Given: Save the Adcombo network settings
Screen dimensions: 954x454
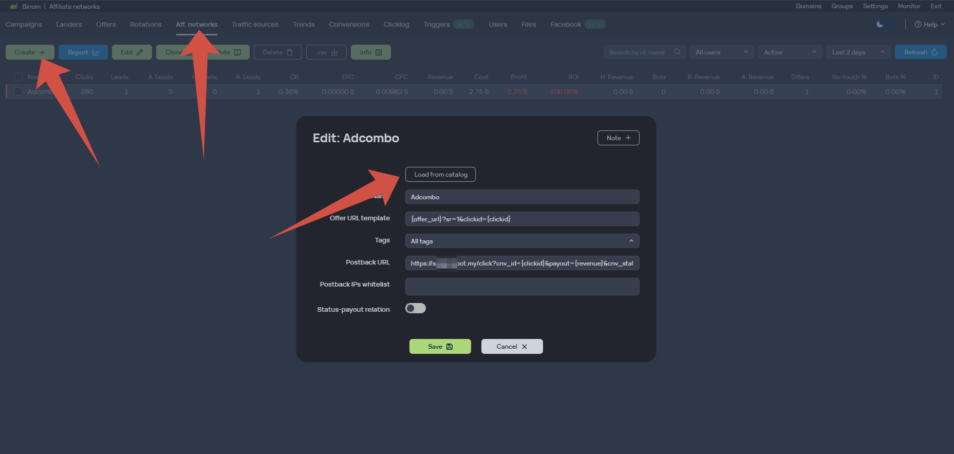Looking at the screenshot, I should pyautogui.click(x=440, y=346).
